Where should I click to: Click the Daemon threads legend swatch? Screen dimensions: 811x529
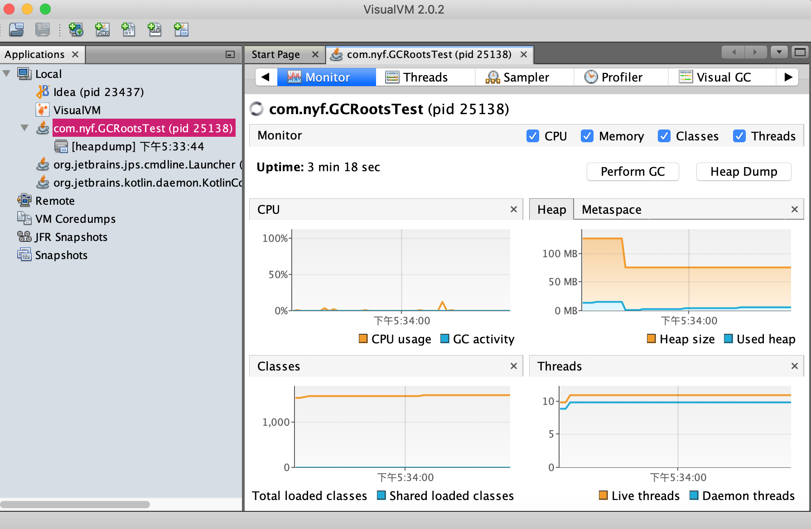tap(694, 495)
